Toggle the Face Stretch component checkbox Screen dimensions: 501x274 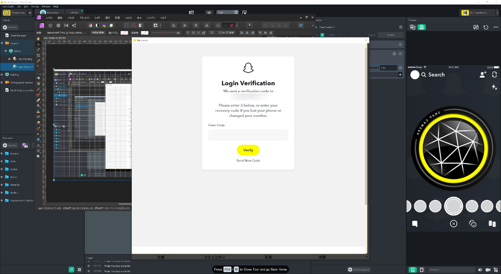click(394, 54)
